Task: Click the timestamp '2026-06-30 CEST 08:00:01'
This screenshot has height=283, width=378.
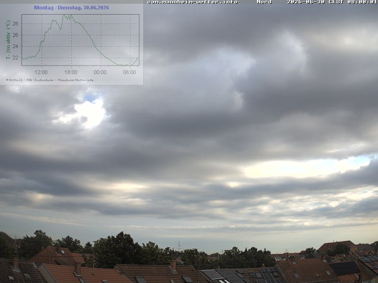Action: point(332,2)
